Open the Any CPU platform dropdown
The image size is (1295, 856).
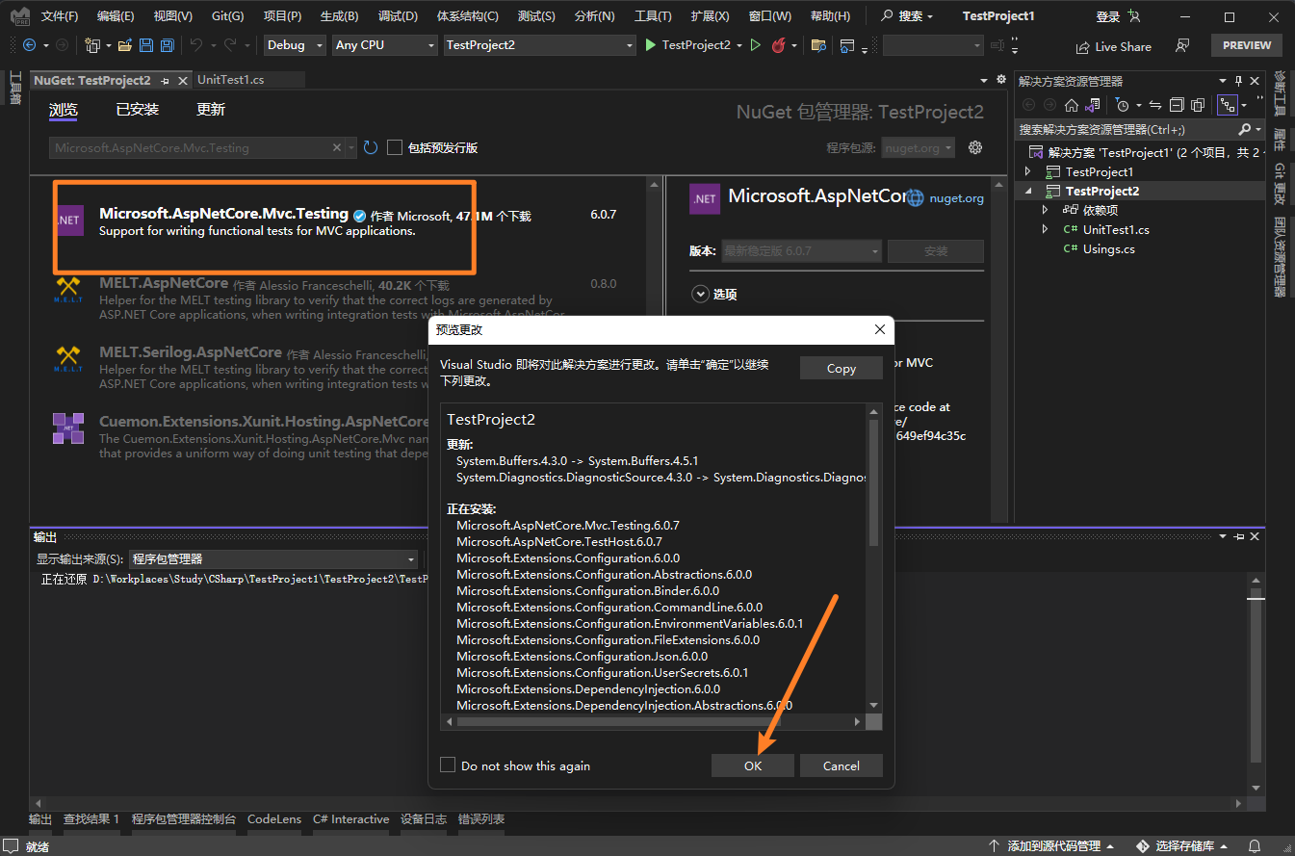click(384, 45)
